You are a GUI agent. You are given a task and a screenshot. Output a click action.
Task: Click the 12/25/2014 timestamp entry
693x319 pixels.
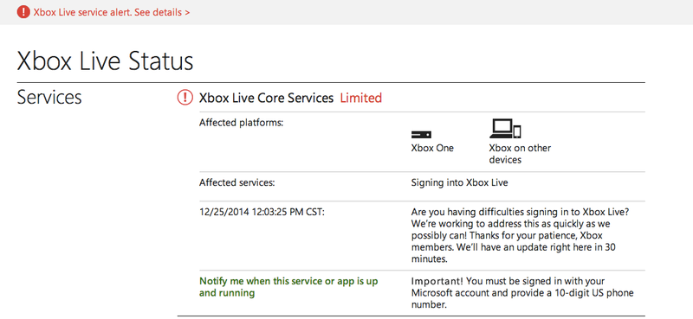coord(262,212)
